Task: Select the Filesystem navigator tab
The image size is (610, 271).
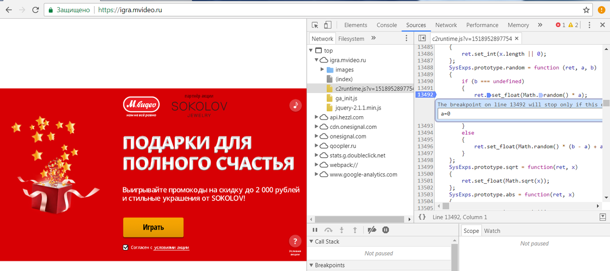Action: tap(351, 39)
